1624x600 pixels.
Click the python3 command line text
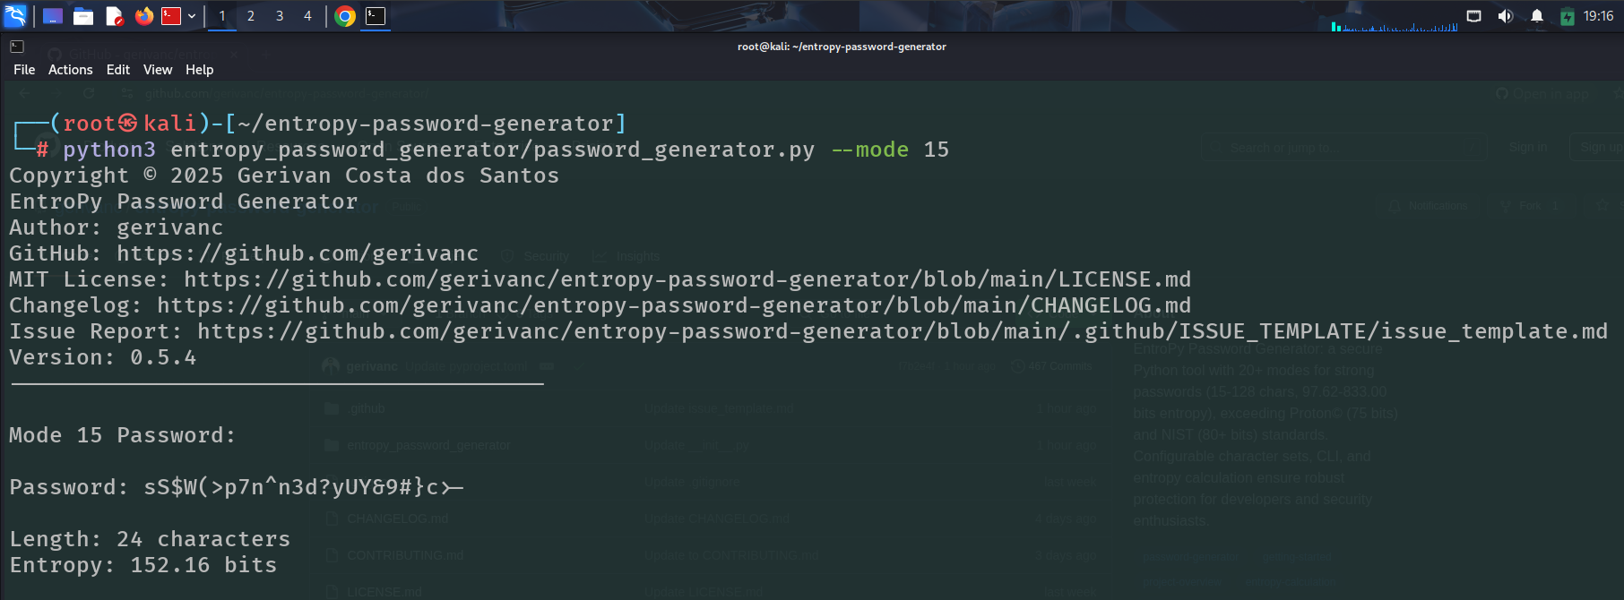point(505,150)
